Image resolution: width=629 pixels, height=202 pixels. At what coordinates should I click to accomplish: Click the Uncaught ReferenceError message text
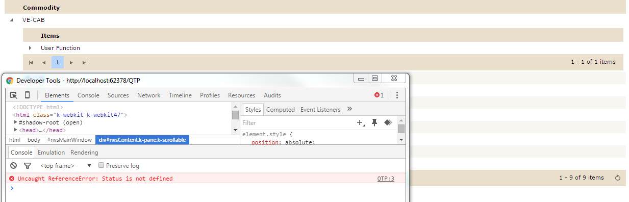pos(95,179)
